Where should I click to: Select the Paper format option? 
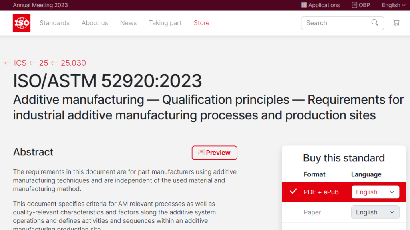coord(312,212)
